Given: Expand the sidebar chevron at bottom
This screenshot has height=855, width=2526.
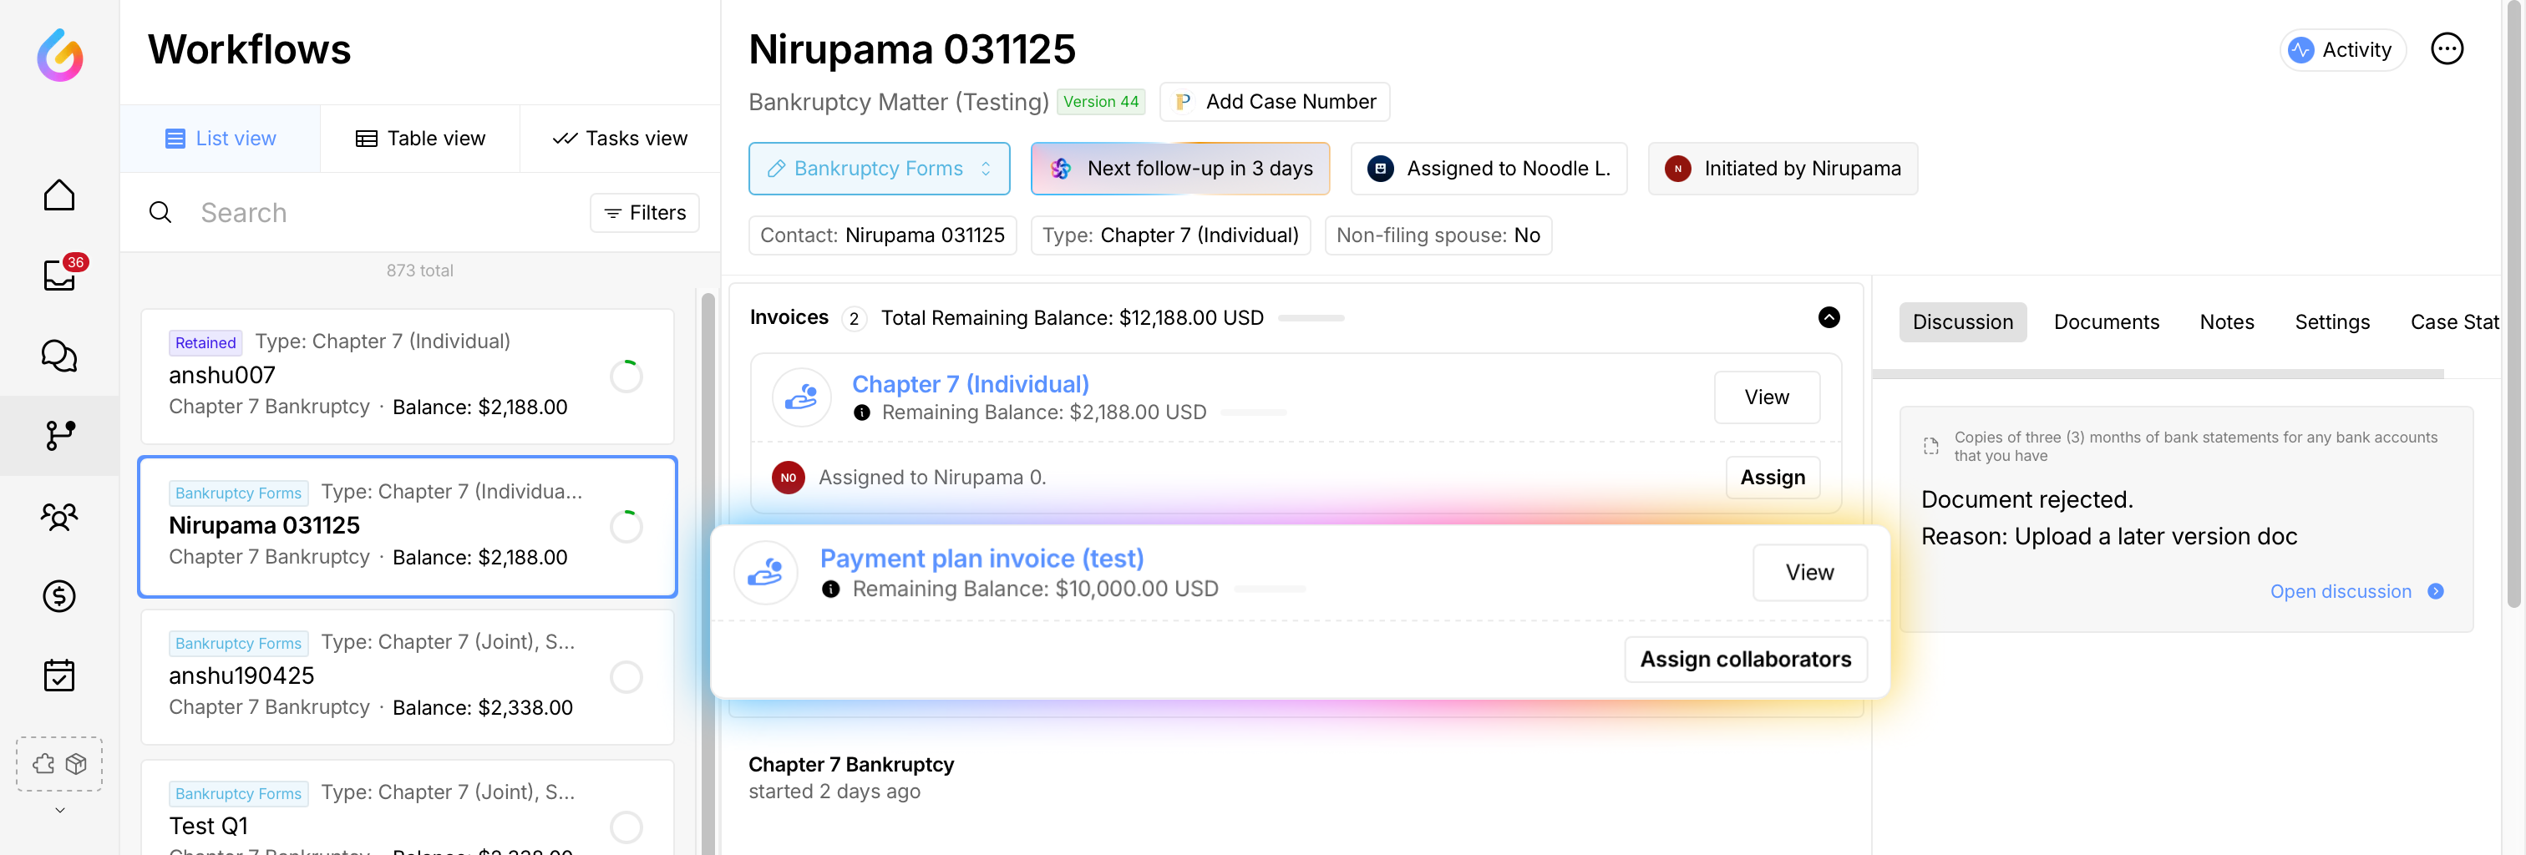Looking at the screenshot, I should click(58, 810).
